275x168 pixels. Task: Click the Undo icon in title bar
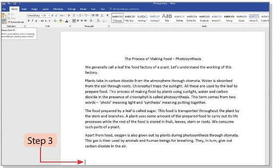[9, 3]
